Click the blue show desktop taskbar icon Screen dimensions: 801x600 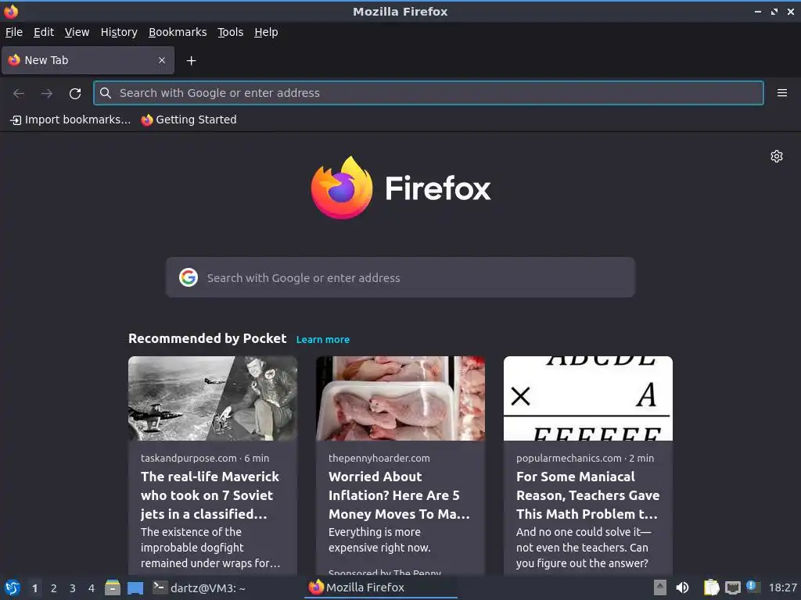click(x=135, y=588)
